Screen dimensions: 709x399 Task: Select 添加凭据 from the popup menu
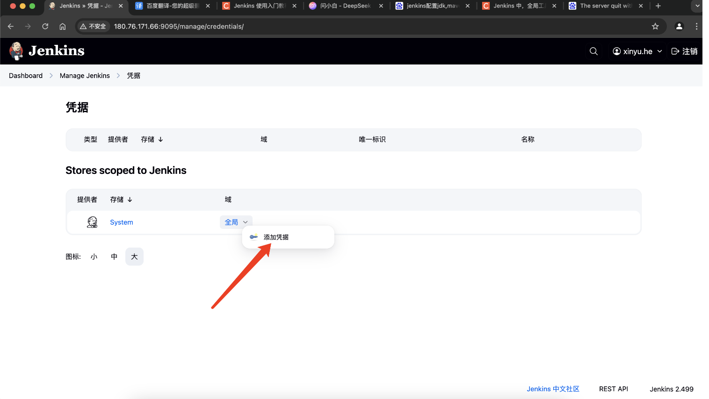point(288,237)
